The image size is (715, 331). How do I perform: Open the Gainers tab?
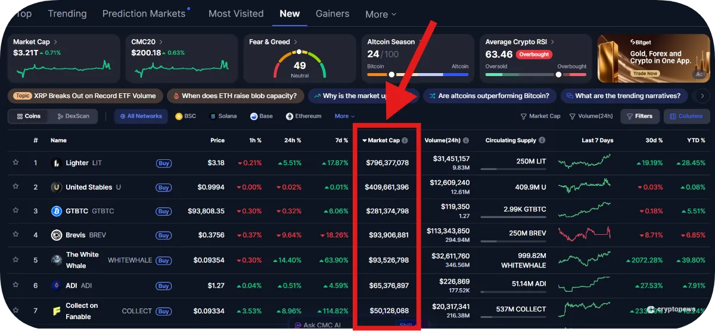(332, 14)
